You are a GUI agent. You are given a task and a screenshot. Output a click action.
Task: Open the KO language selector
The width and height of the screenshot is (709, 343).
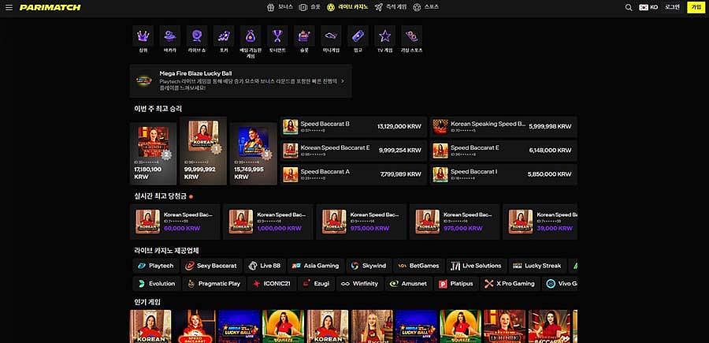click(x=648, y=8)
